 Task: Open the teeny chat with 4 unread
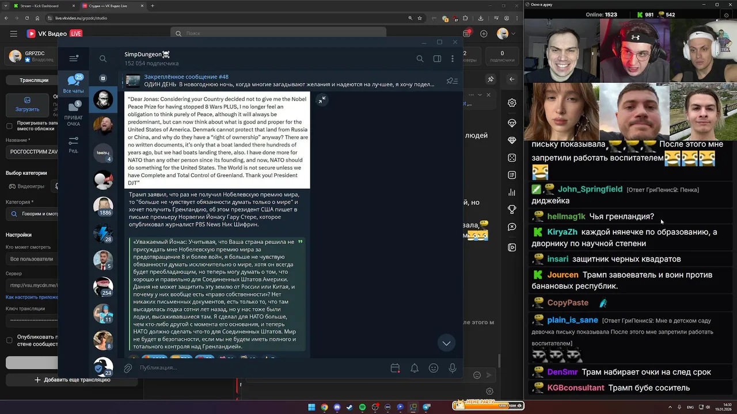click(x=104, y=154)
